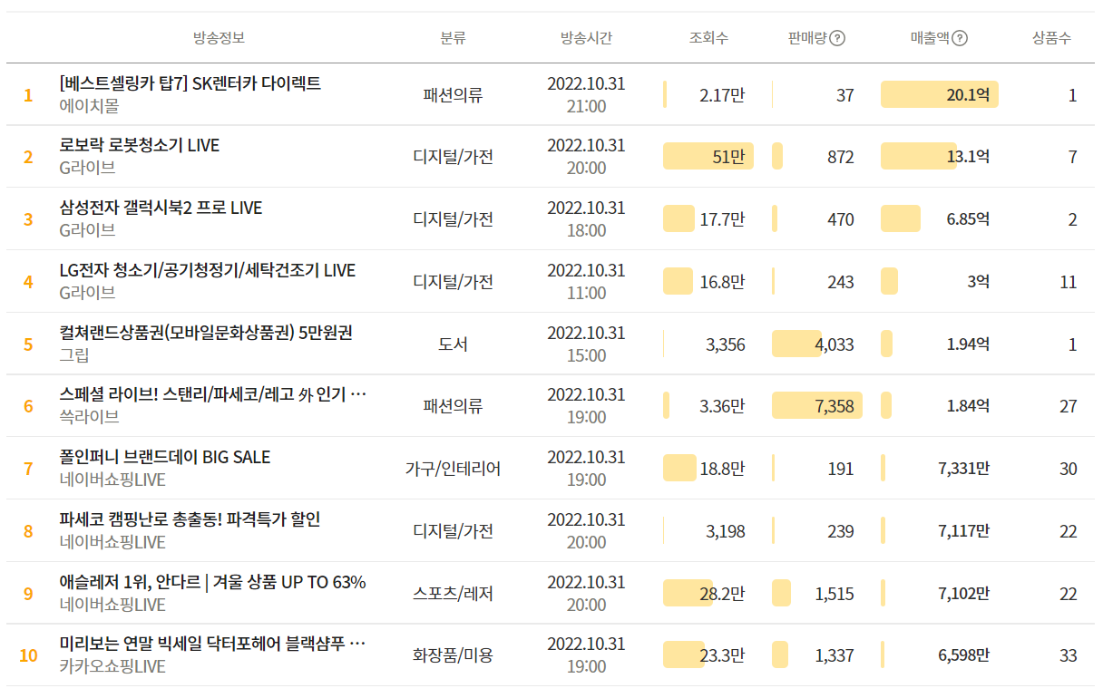
Task: Click the 상품수 column header
Action: tap(1051, 38)
